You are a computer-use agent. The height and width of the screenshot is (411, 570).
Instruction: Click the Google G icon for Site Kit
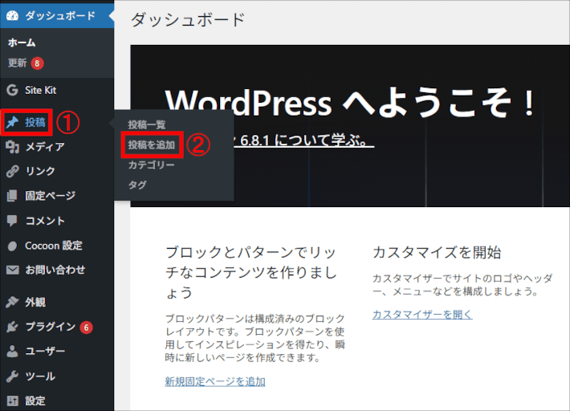(x=12, y=90)
